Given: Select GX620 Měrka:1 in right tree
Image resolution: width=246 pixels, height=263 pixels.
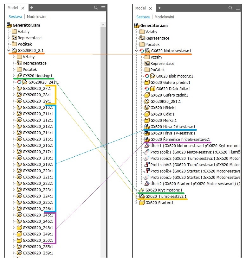Looking at the screenshot, I should point(164,121).
